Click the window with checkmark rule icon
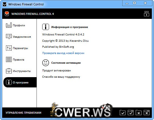This screenshot has height=120, width=154. 131,113
